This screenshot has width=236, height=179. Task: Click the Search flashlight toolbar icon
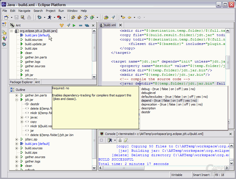[113, 17]
